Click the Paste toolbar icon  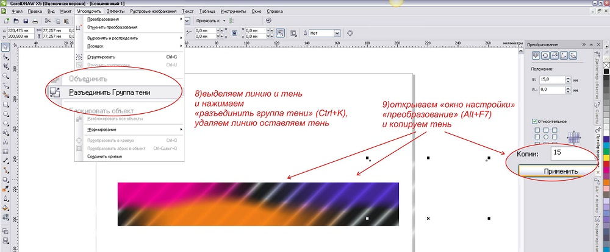67,21
